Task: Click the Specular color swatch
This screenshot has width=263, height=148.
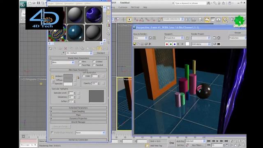Action: [x=68, y=84]
